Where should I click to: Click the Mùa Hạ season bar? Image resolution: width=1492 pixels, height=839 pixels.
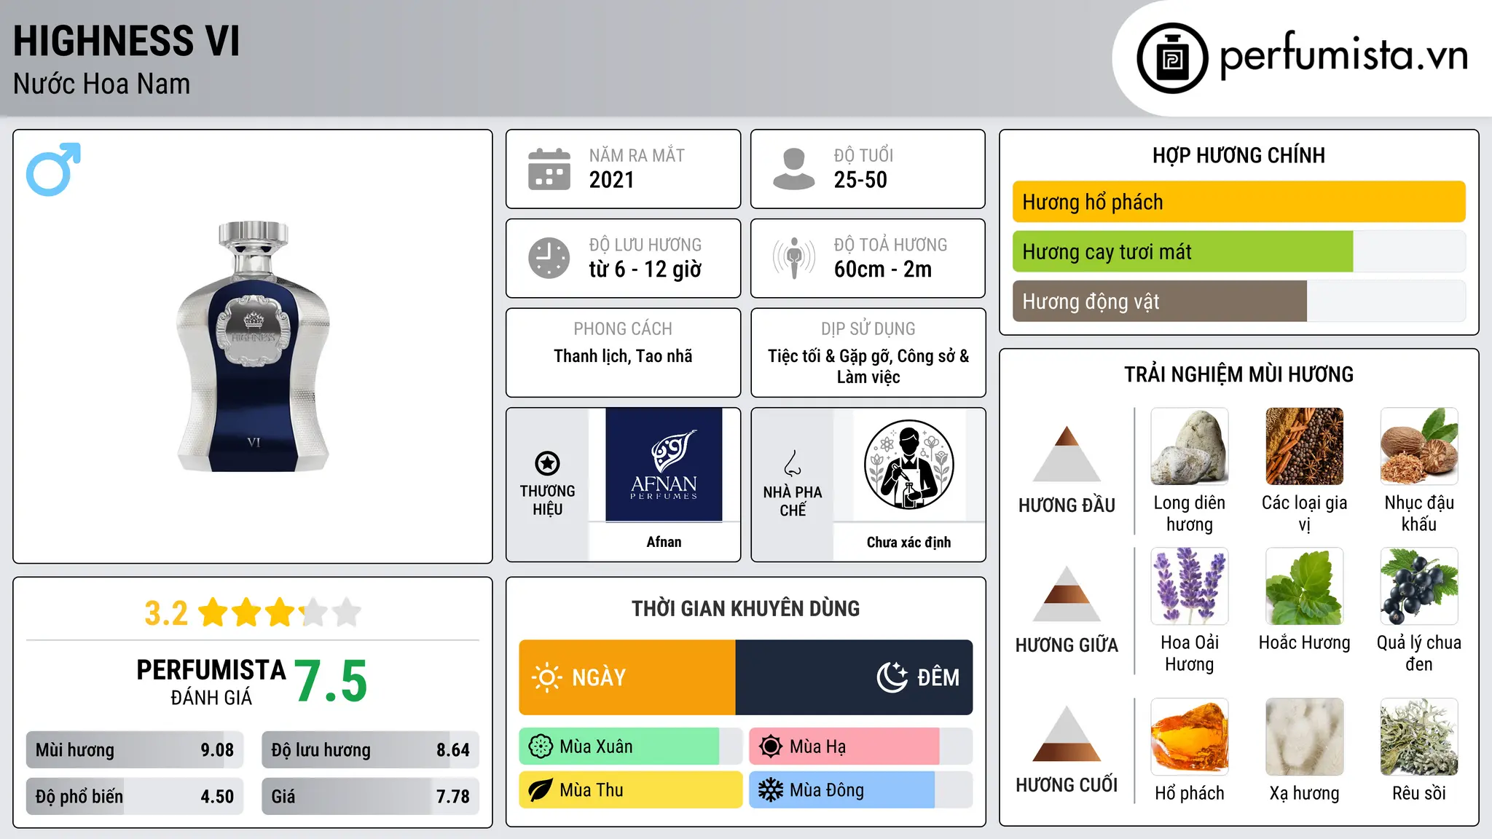click(861, 747)
